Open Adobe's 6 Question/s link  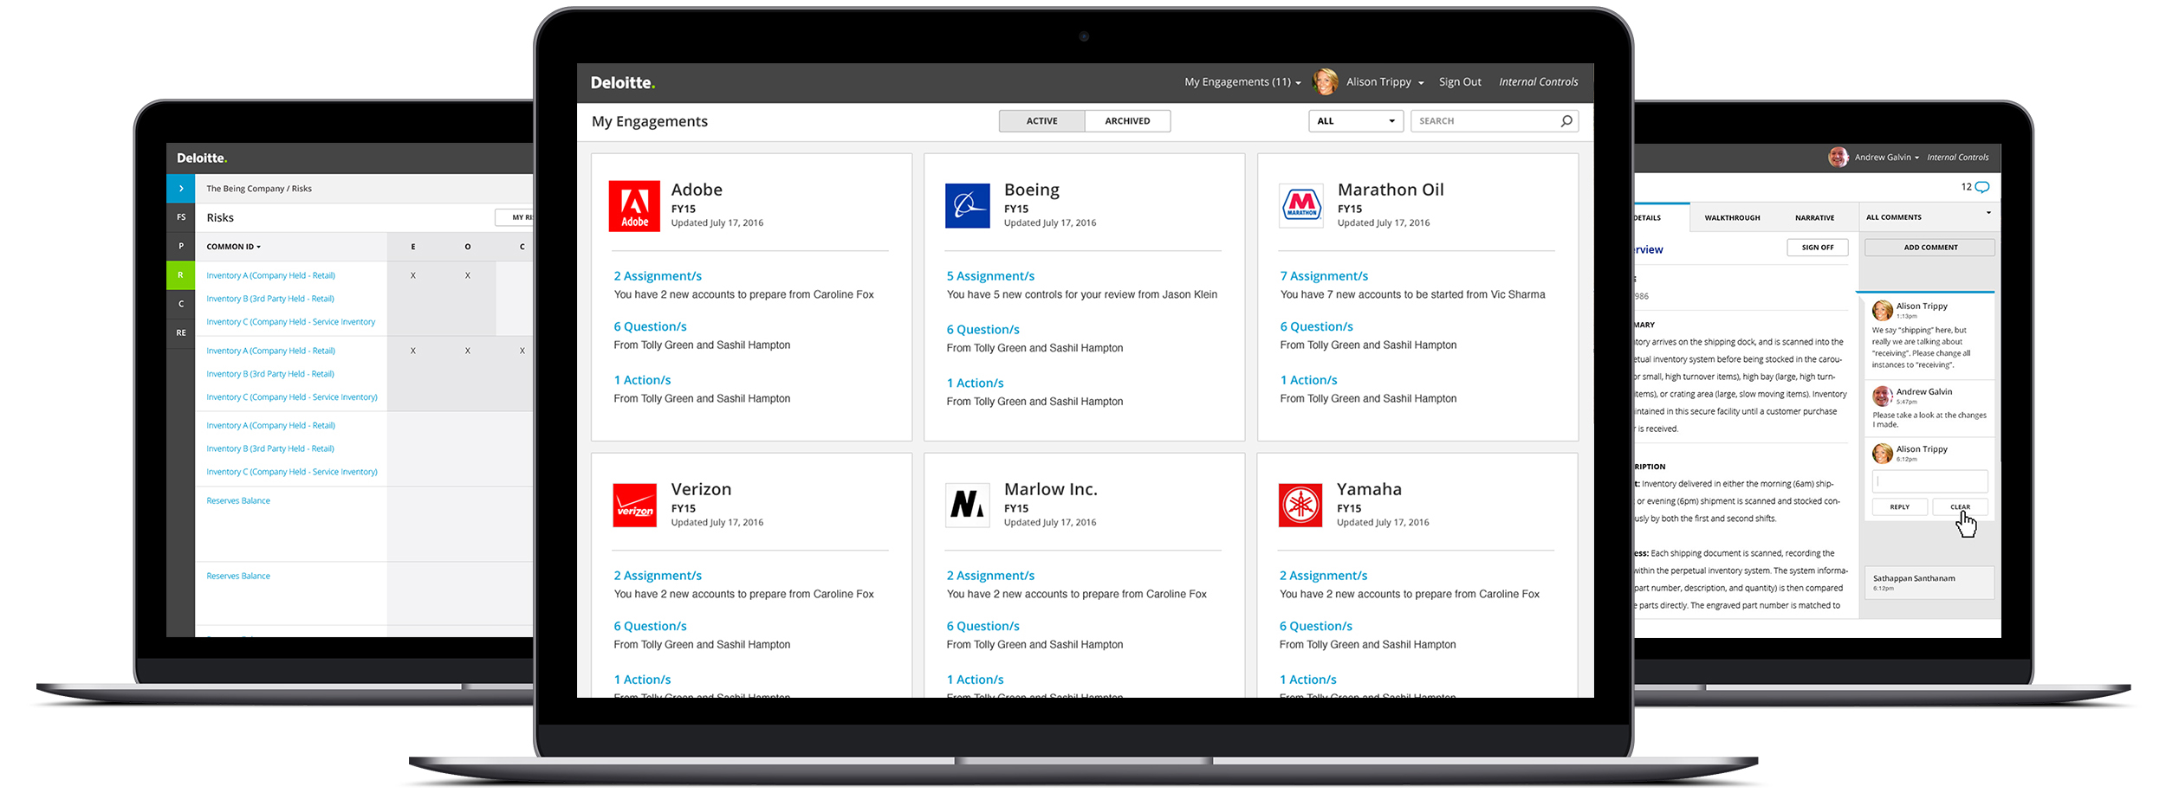[x=650, y=327]
